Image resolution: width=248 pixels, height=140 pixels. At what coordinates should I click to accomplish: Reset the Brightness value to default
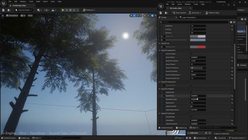pos(232,26)
